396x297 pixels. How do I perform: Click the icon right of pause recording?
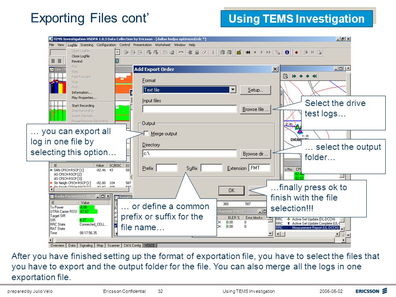pos(319,52)
